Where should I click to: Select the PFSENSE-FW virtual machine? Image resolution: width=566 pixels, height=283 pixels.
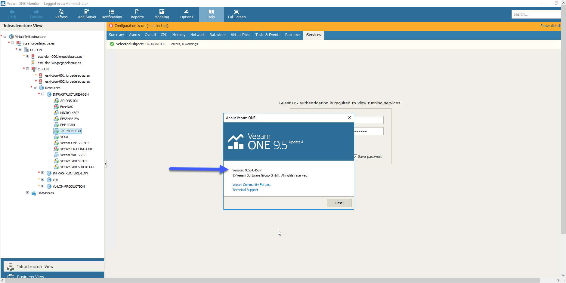tap(70, 119)
